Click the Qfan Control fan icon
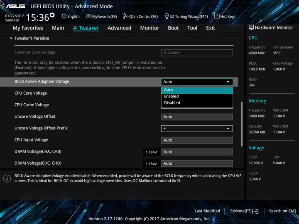 [125, 16]
